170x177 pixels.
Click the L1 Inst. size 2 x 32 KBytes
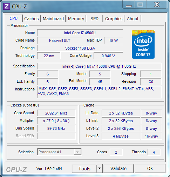121,121
